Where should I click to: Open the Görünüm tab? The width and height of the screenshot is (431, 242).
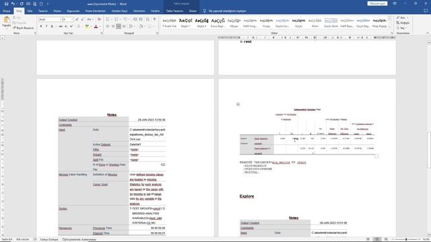coord(139,11)
